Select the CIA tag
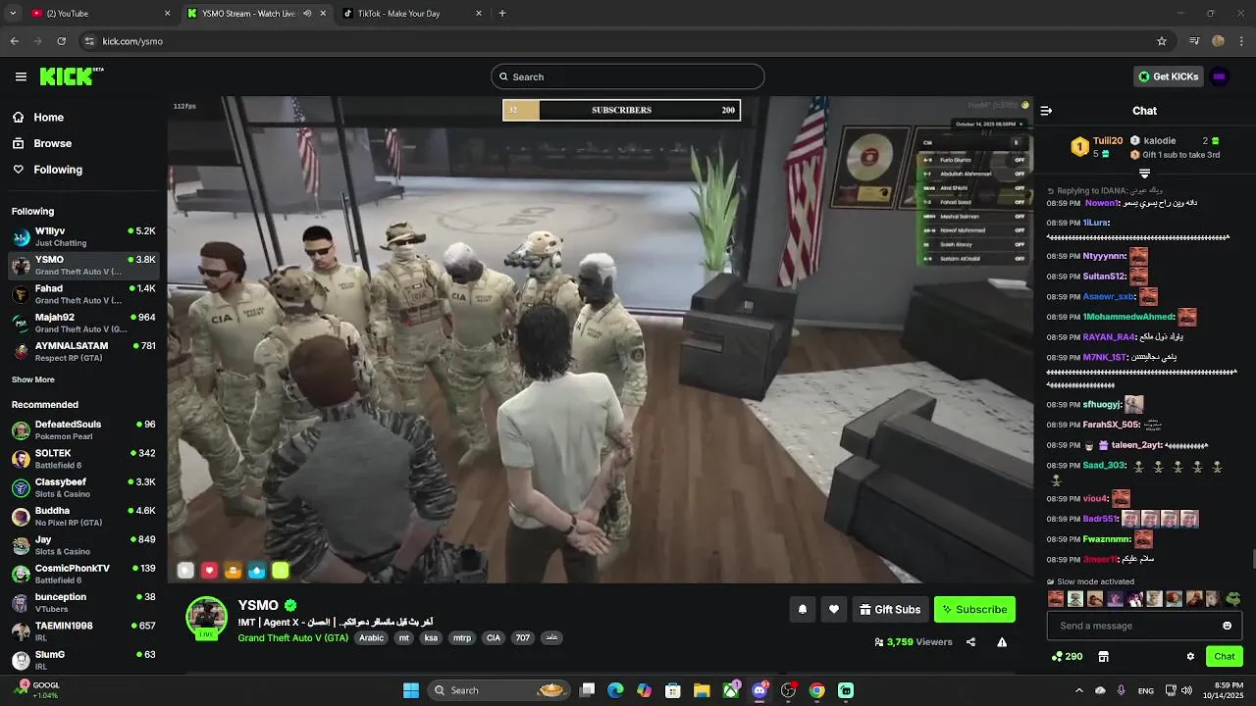 [x=494, y=637]
